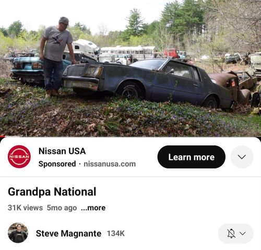Open the dropdown arrow beside the bell

coord(243,233)
